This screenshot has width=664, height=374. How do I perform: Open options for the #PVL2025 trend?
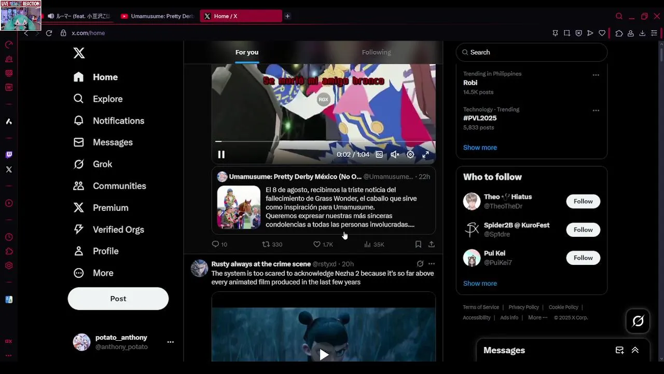tap(596, 110)
